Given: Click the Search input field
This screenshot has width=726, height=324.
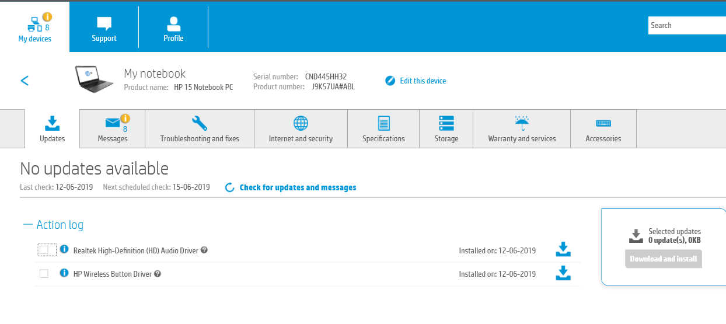Looking at the screenshot, I should 687,25.
